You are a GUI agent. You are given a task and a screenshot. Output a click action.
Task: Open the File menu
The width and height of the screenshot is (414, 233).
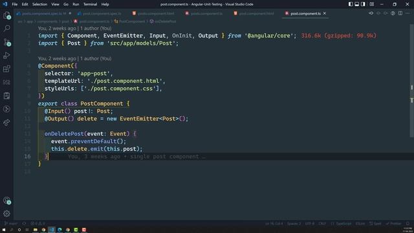click(x=15, y=5)
